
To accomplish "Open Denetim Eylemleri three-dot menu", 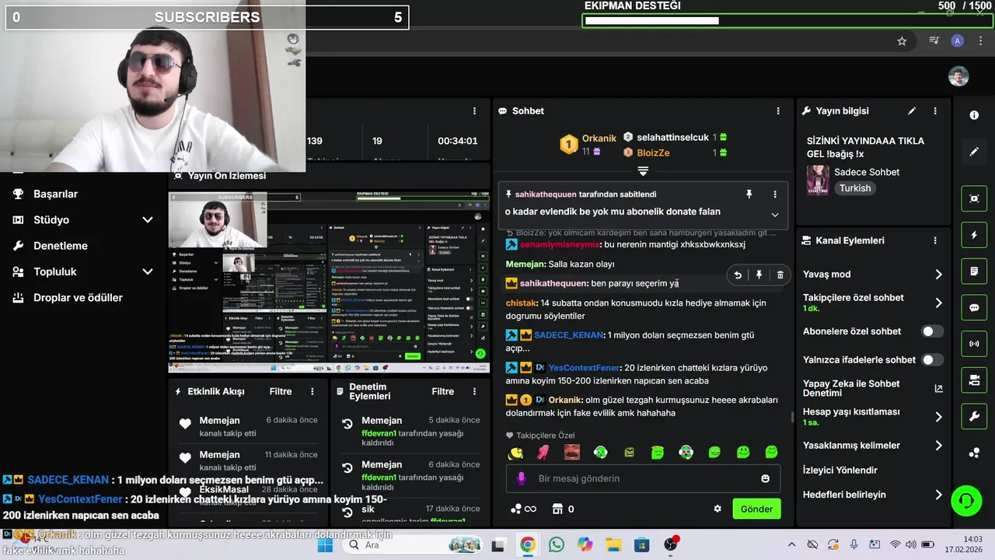I will pos(474,392).
